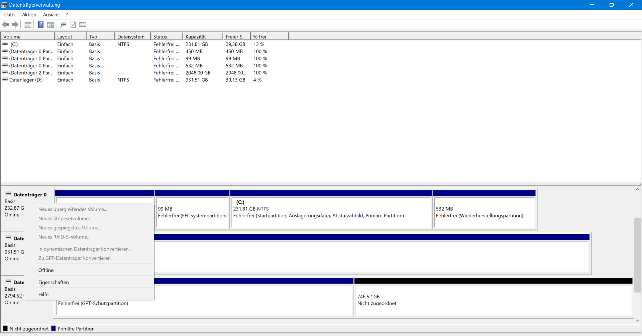The image size is (642, 336).
Task: Select the (C:) 231,81 GB NTFS partition block
Action: tap(331, 212)
